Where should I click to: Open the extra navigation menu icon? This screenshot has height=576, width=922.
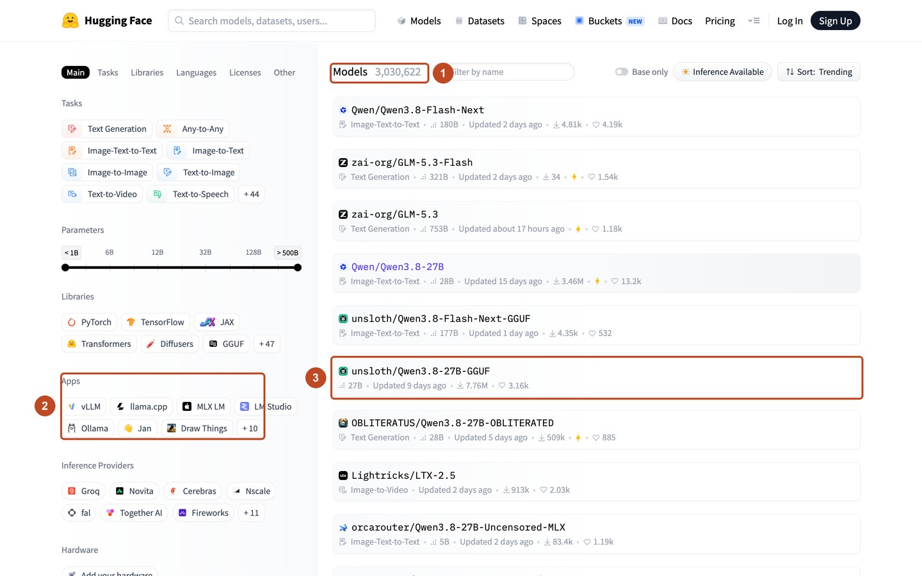pyautogui.click(x=754, y=20)
